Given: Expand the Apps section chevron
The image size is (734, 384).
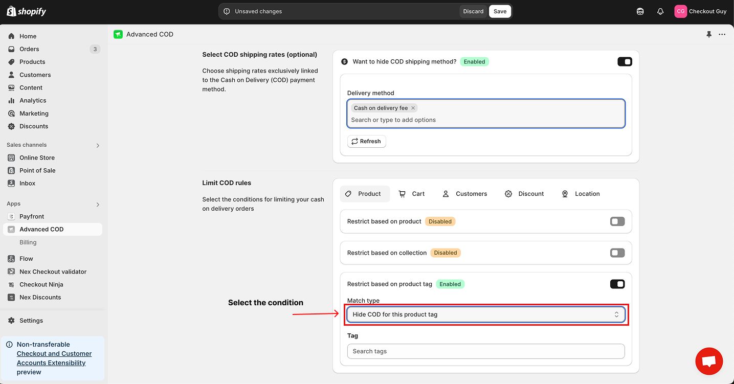Looking at the screenshot, I should pos(98,205).
